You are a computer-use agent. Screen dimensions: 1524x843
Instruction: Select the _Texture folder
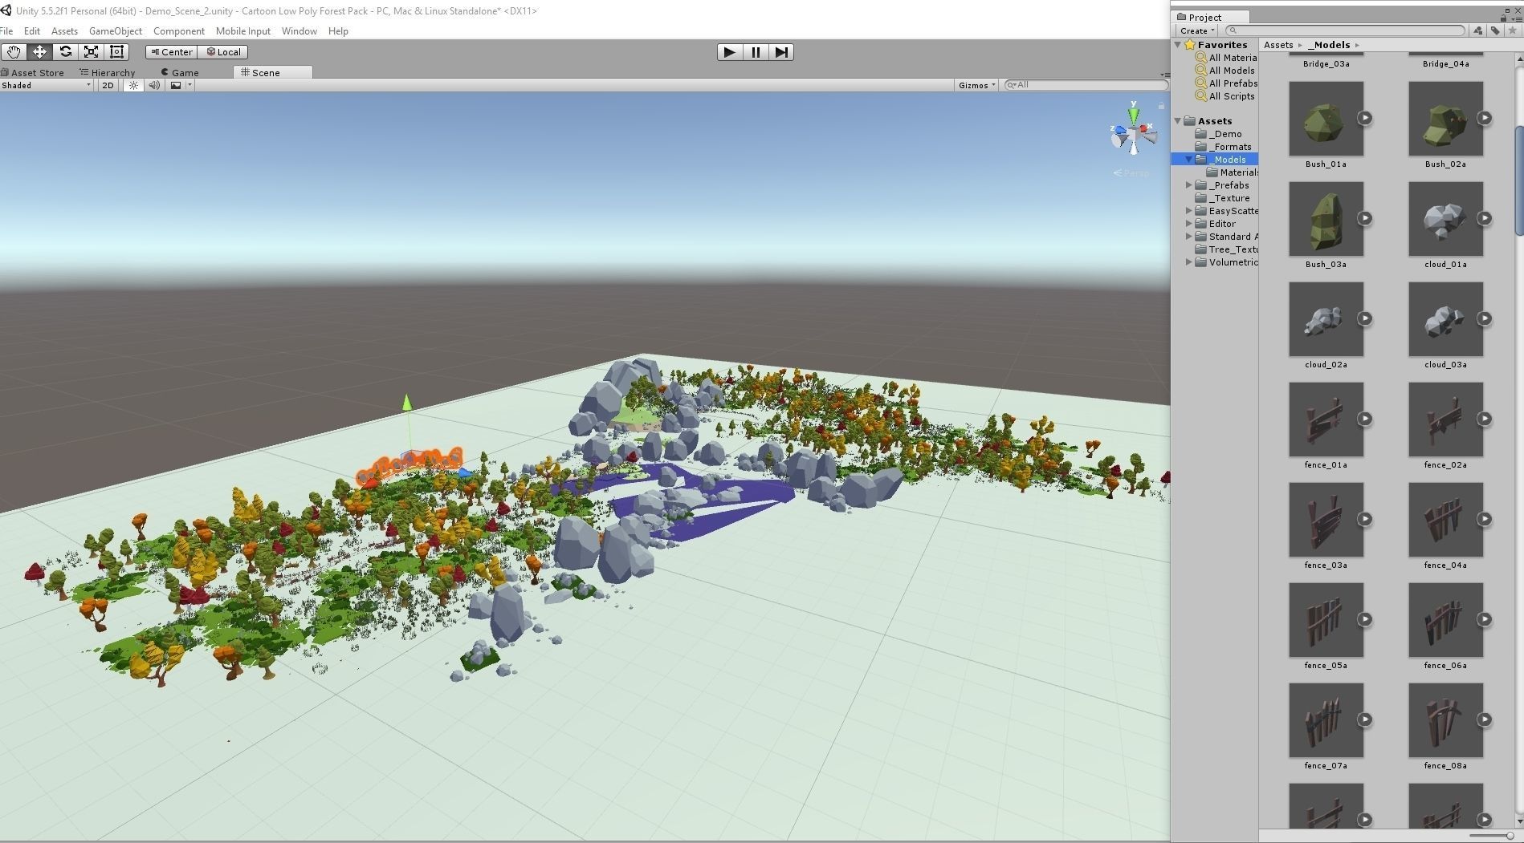click(x=1223, y=198)
